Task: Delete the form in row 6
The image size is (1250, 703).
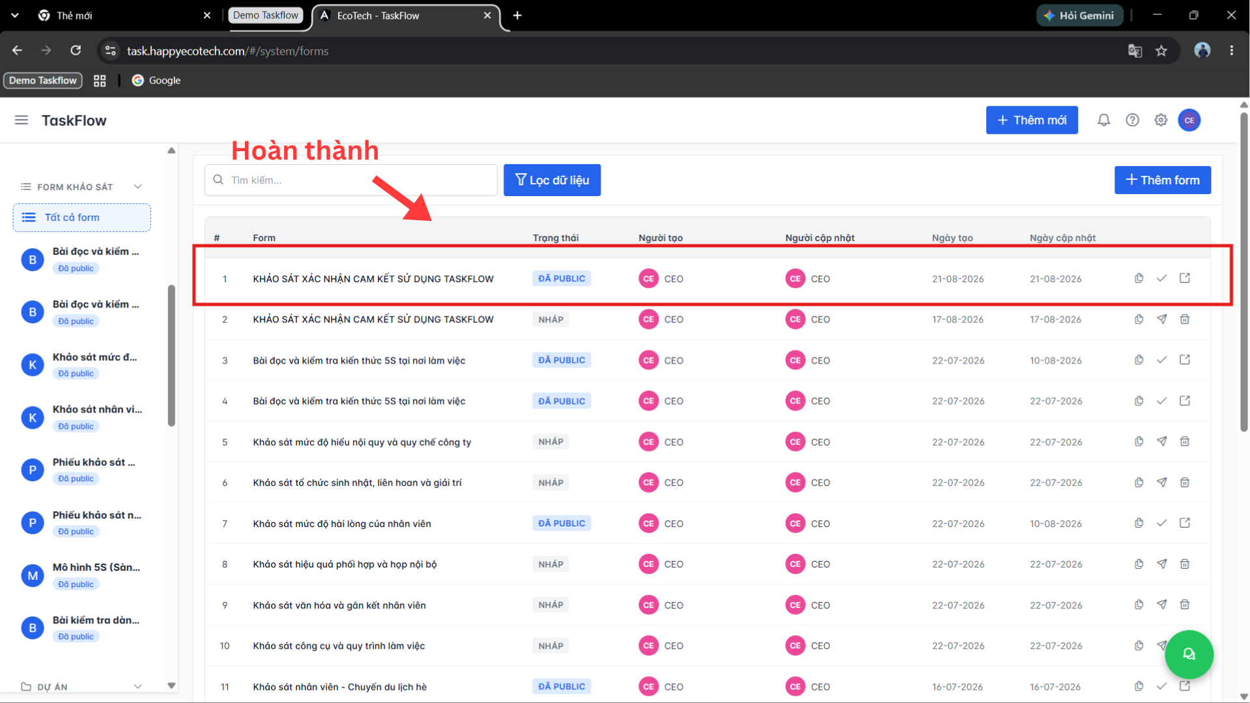Action: coord(1185,482)
